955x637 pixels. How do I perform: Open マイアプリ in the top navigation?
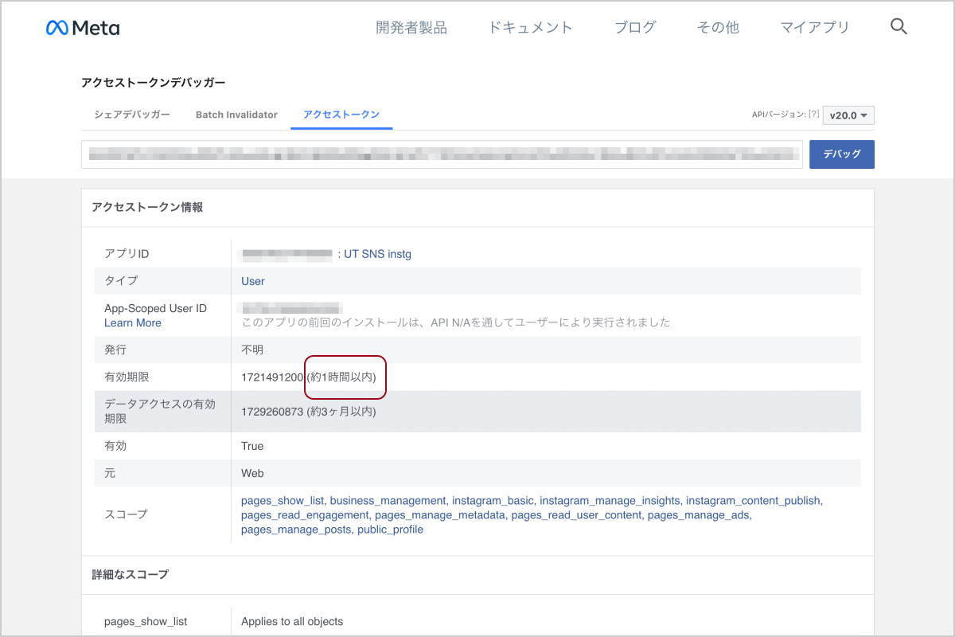point(815,28)
